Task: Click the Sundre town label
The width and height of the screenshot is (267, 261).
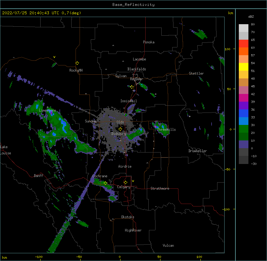Action: click(90, 121)
